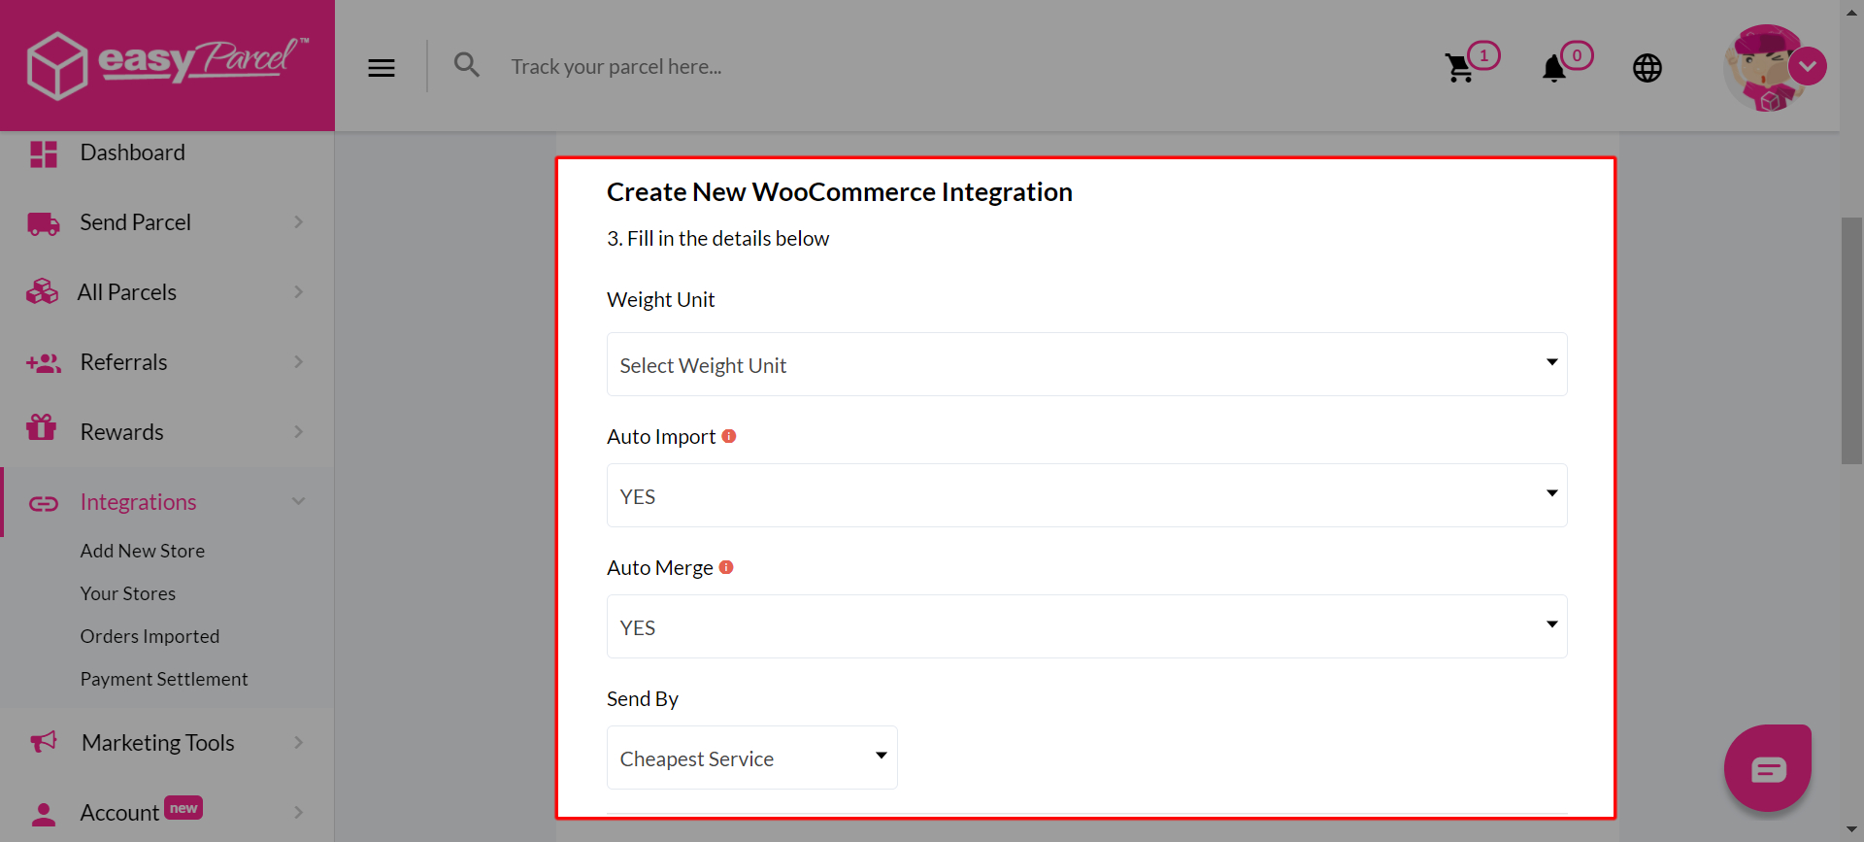Viewport: 1864px width, 842px height.
Task: Expand Marketing Tools chevron arrow
Action: (x=299, y=743)
